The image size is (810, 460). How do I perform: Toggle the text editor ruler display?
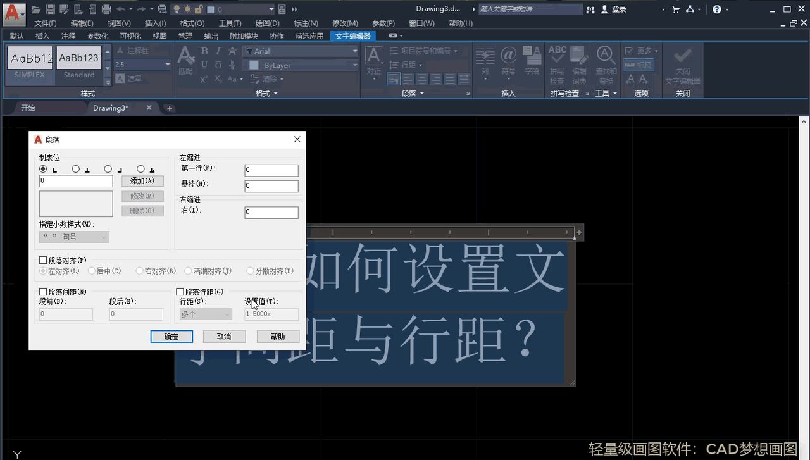639,65
